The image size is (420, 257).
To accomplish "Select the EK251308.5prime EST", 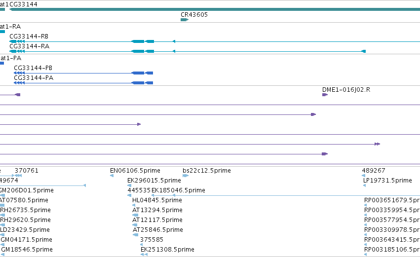I will click(144, 255).
